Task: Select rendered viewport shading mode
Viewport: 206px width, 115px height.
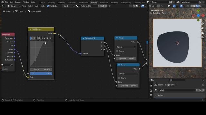Action: (x=200, y=6)
